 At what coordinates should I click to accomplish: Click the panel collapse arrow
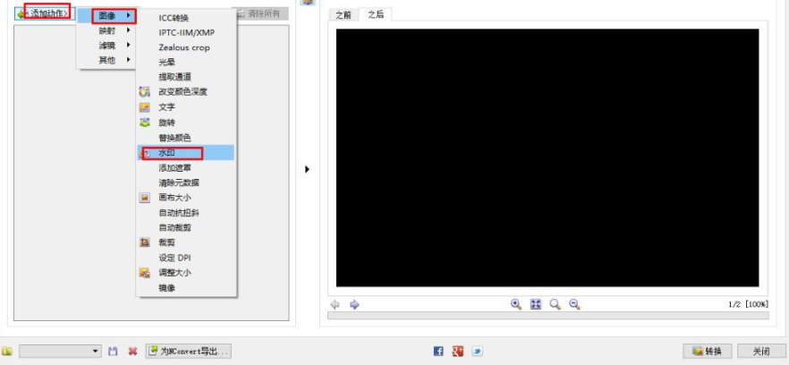click(x=308, y=169)
